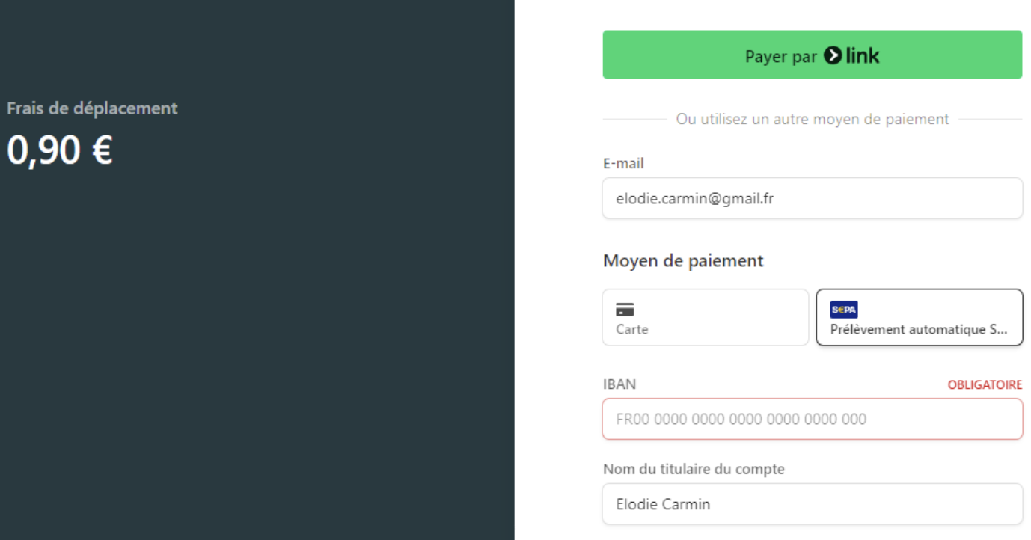Image resolution: width=1031 pixels, height=540 pixels.
Task: Click into the IBAN input field
Action: 813,419
